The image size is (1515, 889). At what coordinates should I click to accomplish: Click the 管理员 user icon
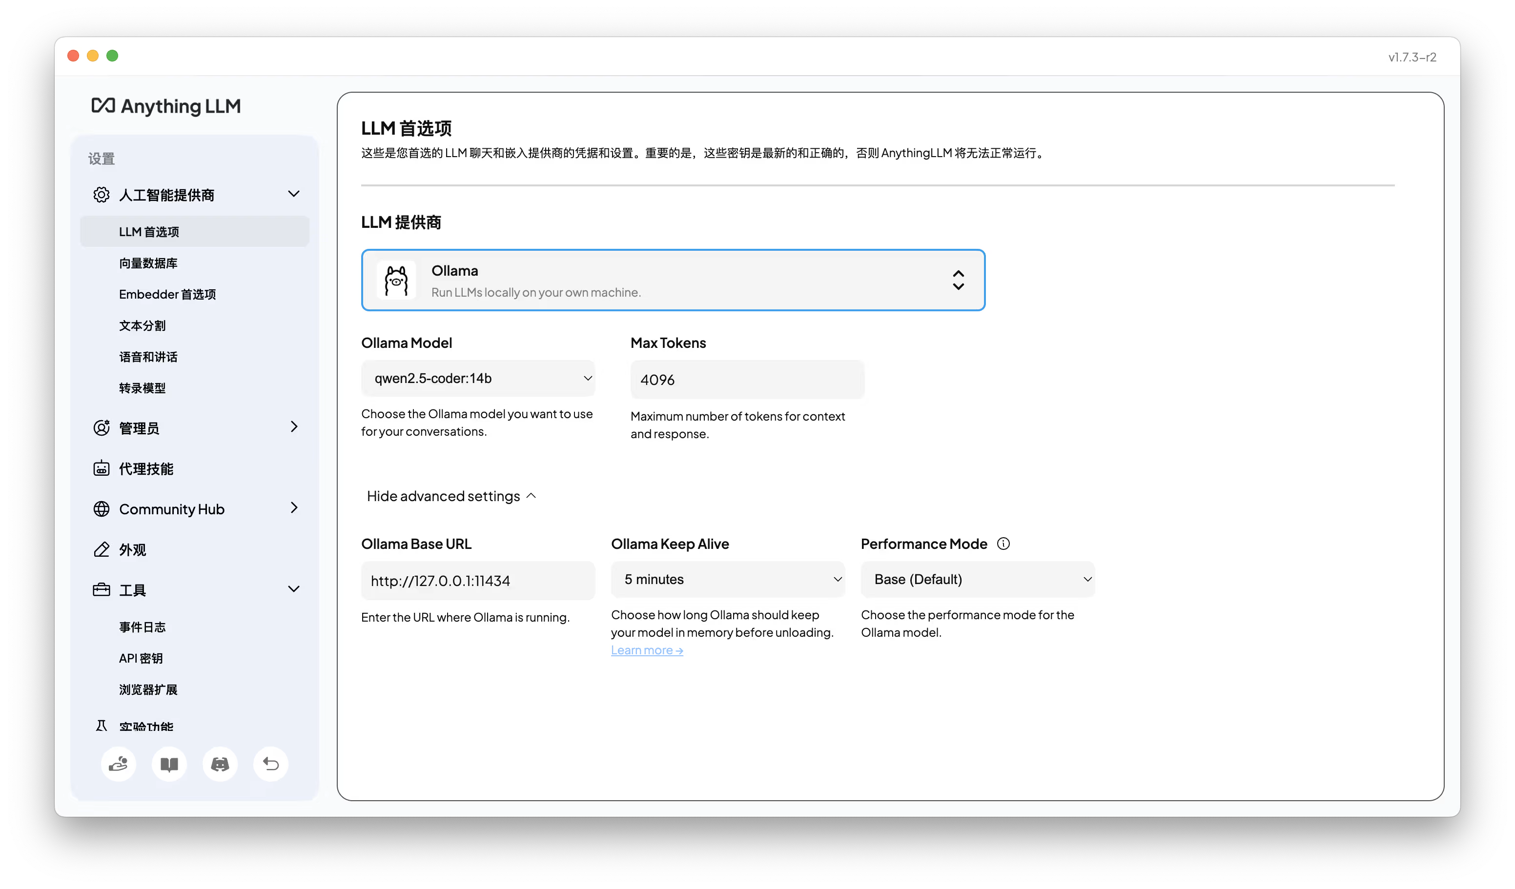(x=101, y=427)
